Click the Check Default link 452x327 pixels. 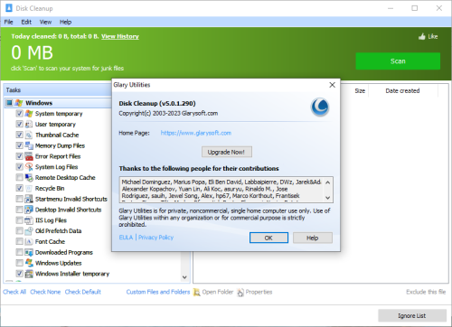coord(83,292)
